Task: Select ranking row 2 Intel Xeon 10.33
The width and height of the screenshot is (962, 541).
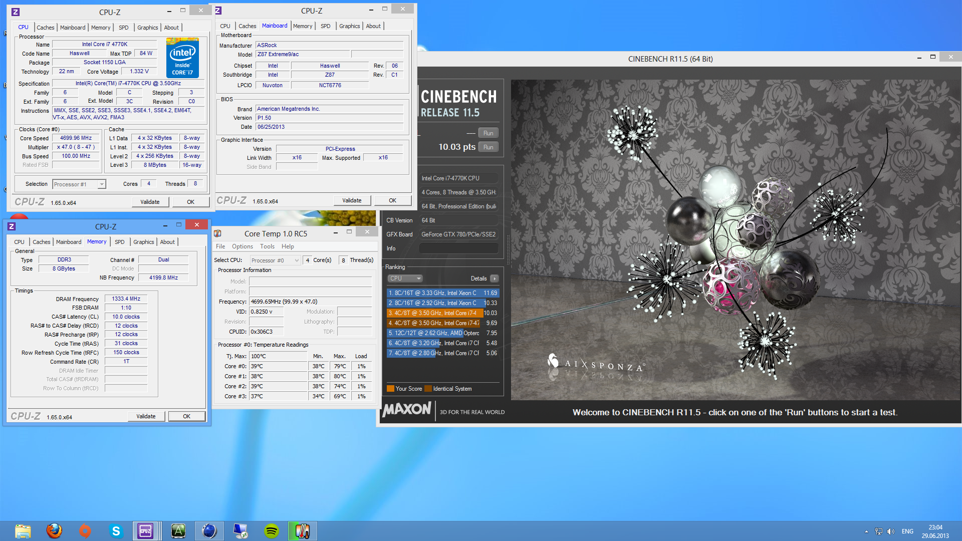Action: click(442, 303)
